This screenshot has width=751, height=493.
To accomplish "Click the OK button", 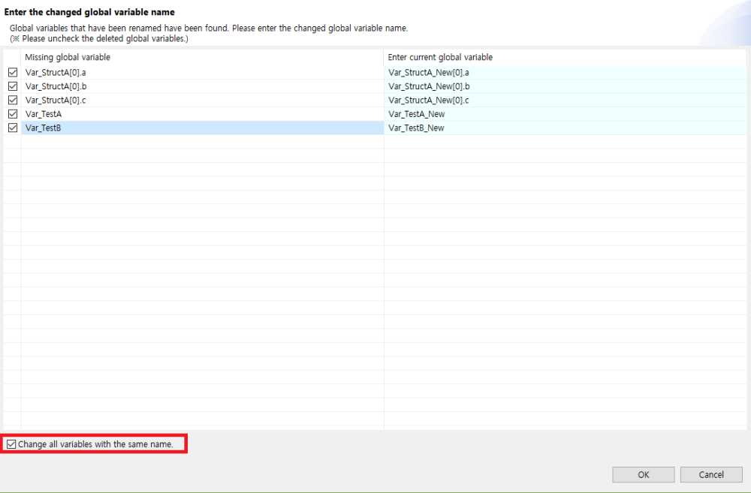I will point(643,474).
